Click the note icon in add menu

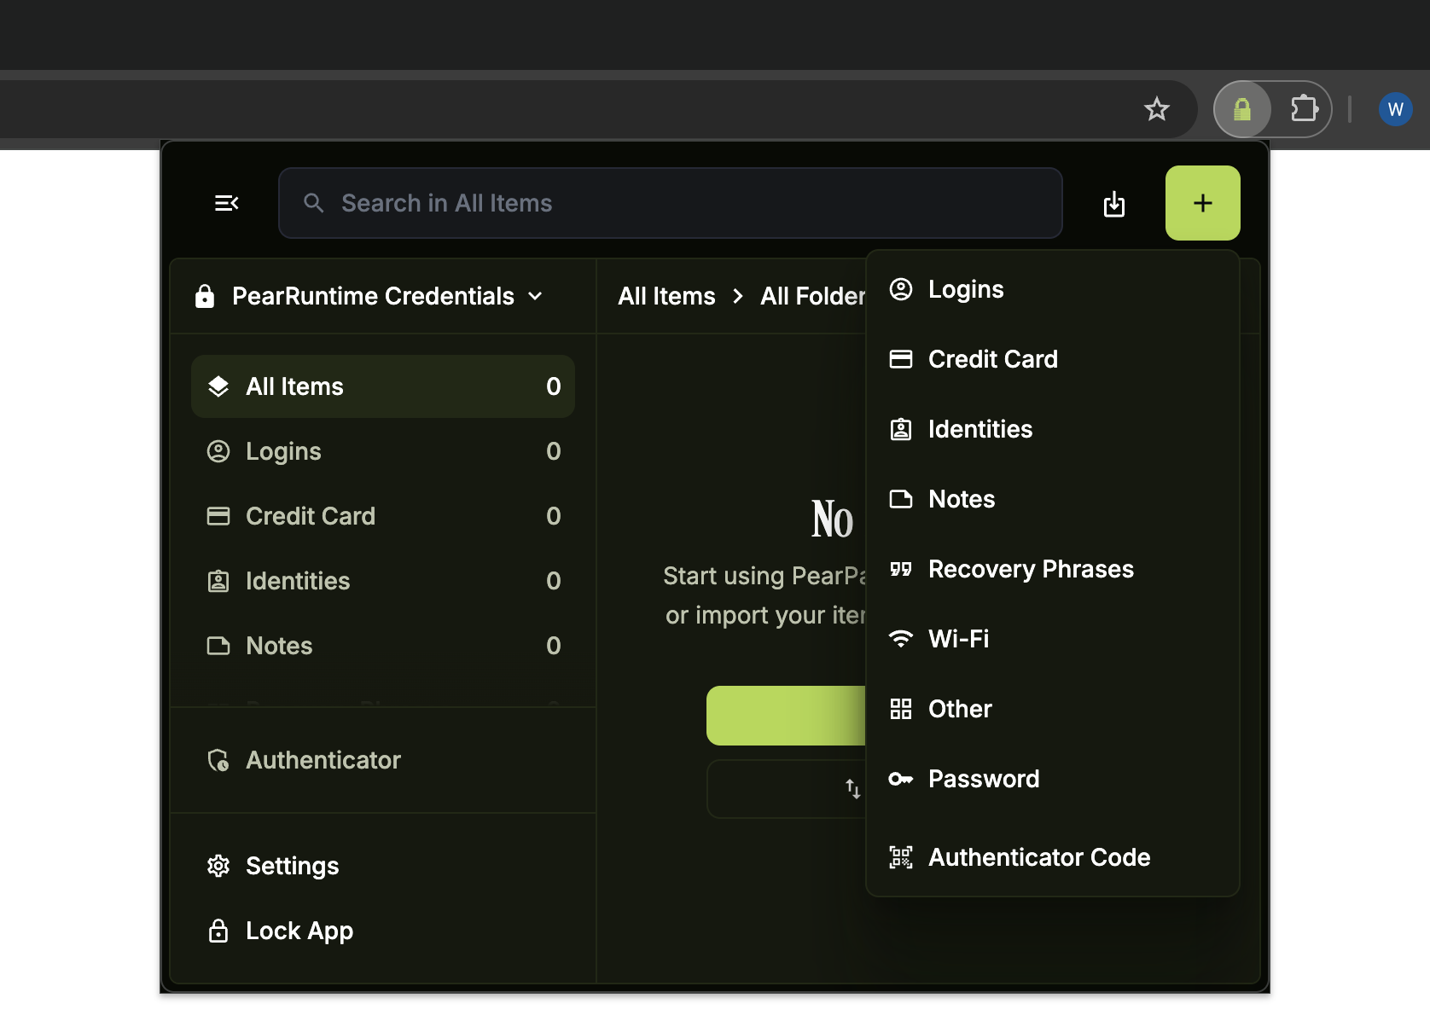pos(901,499)
